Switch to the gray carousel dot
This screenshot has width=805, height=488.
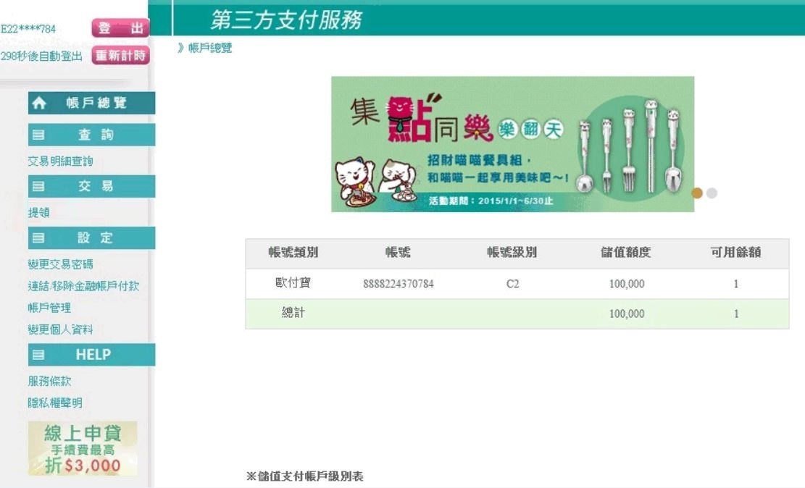click(x=712, y=193)
